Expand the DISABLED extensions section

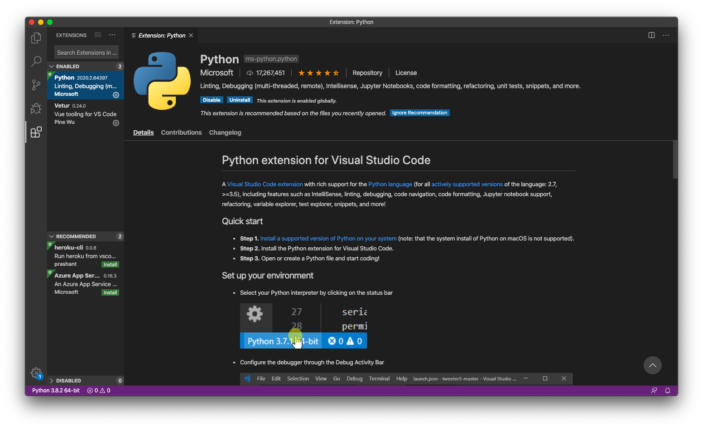click(86, 381)
